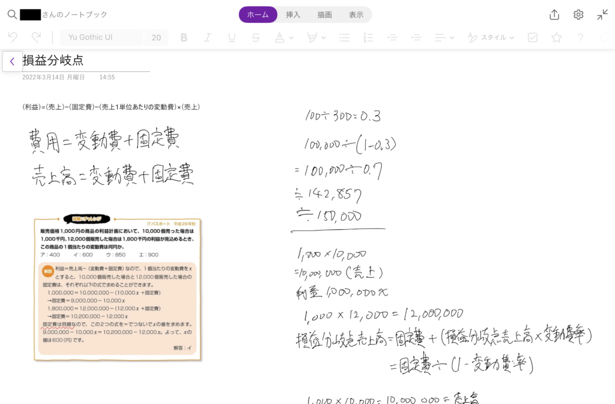Add a to-do checkbox tag

pos(532,37)
